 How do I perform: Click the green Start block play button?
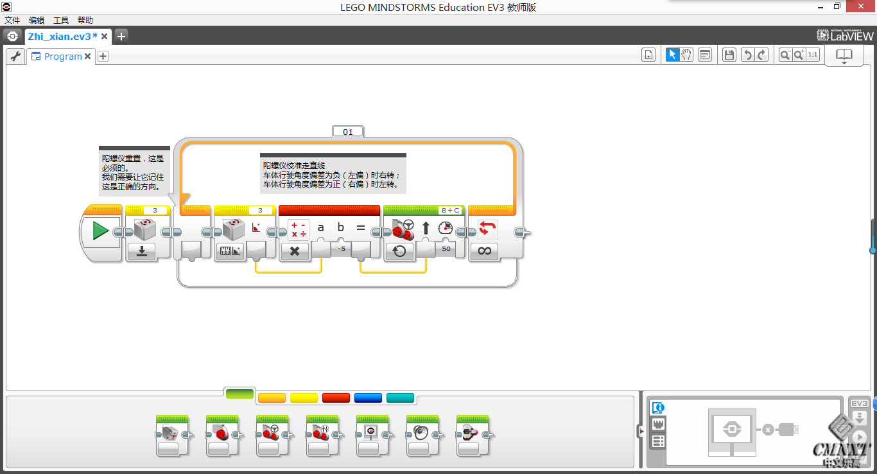point(100,231)
